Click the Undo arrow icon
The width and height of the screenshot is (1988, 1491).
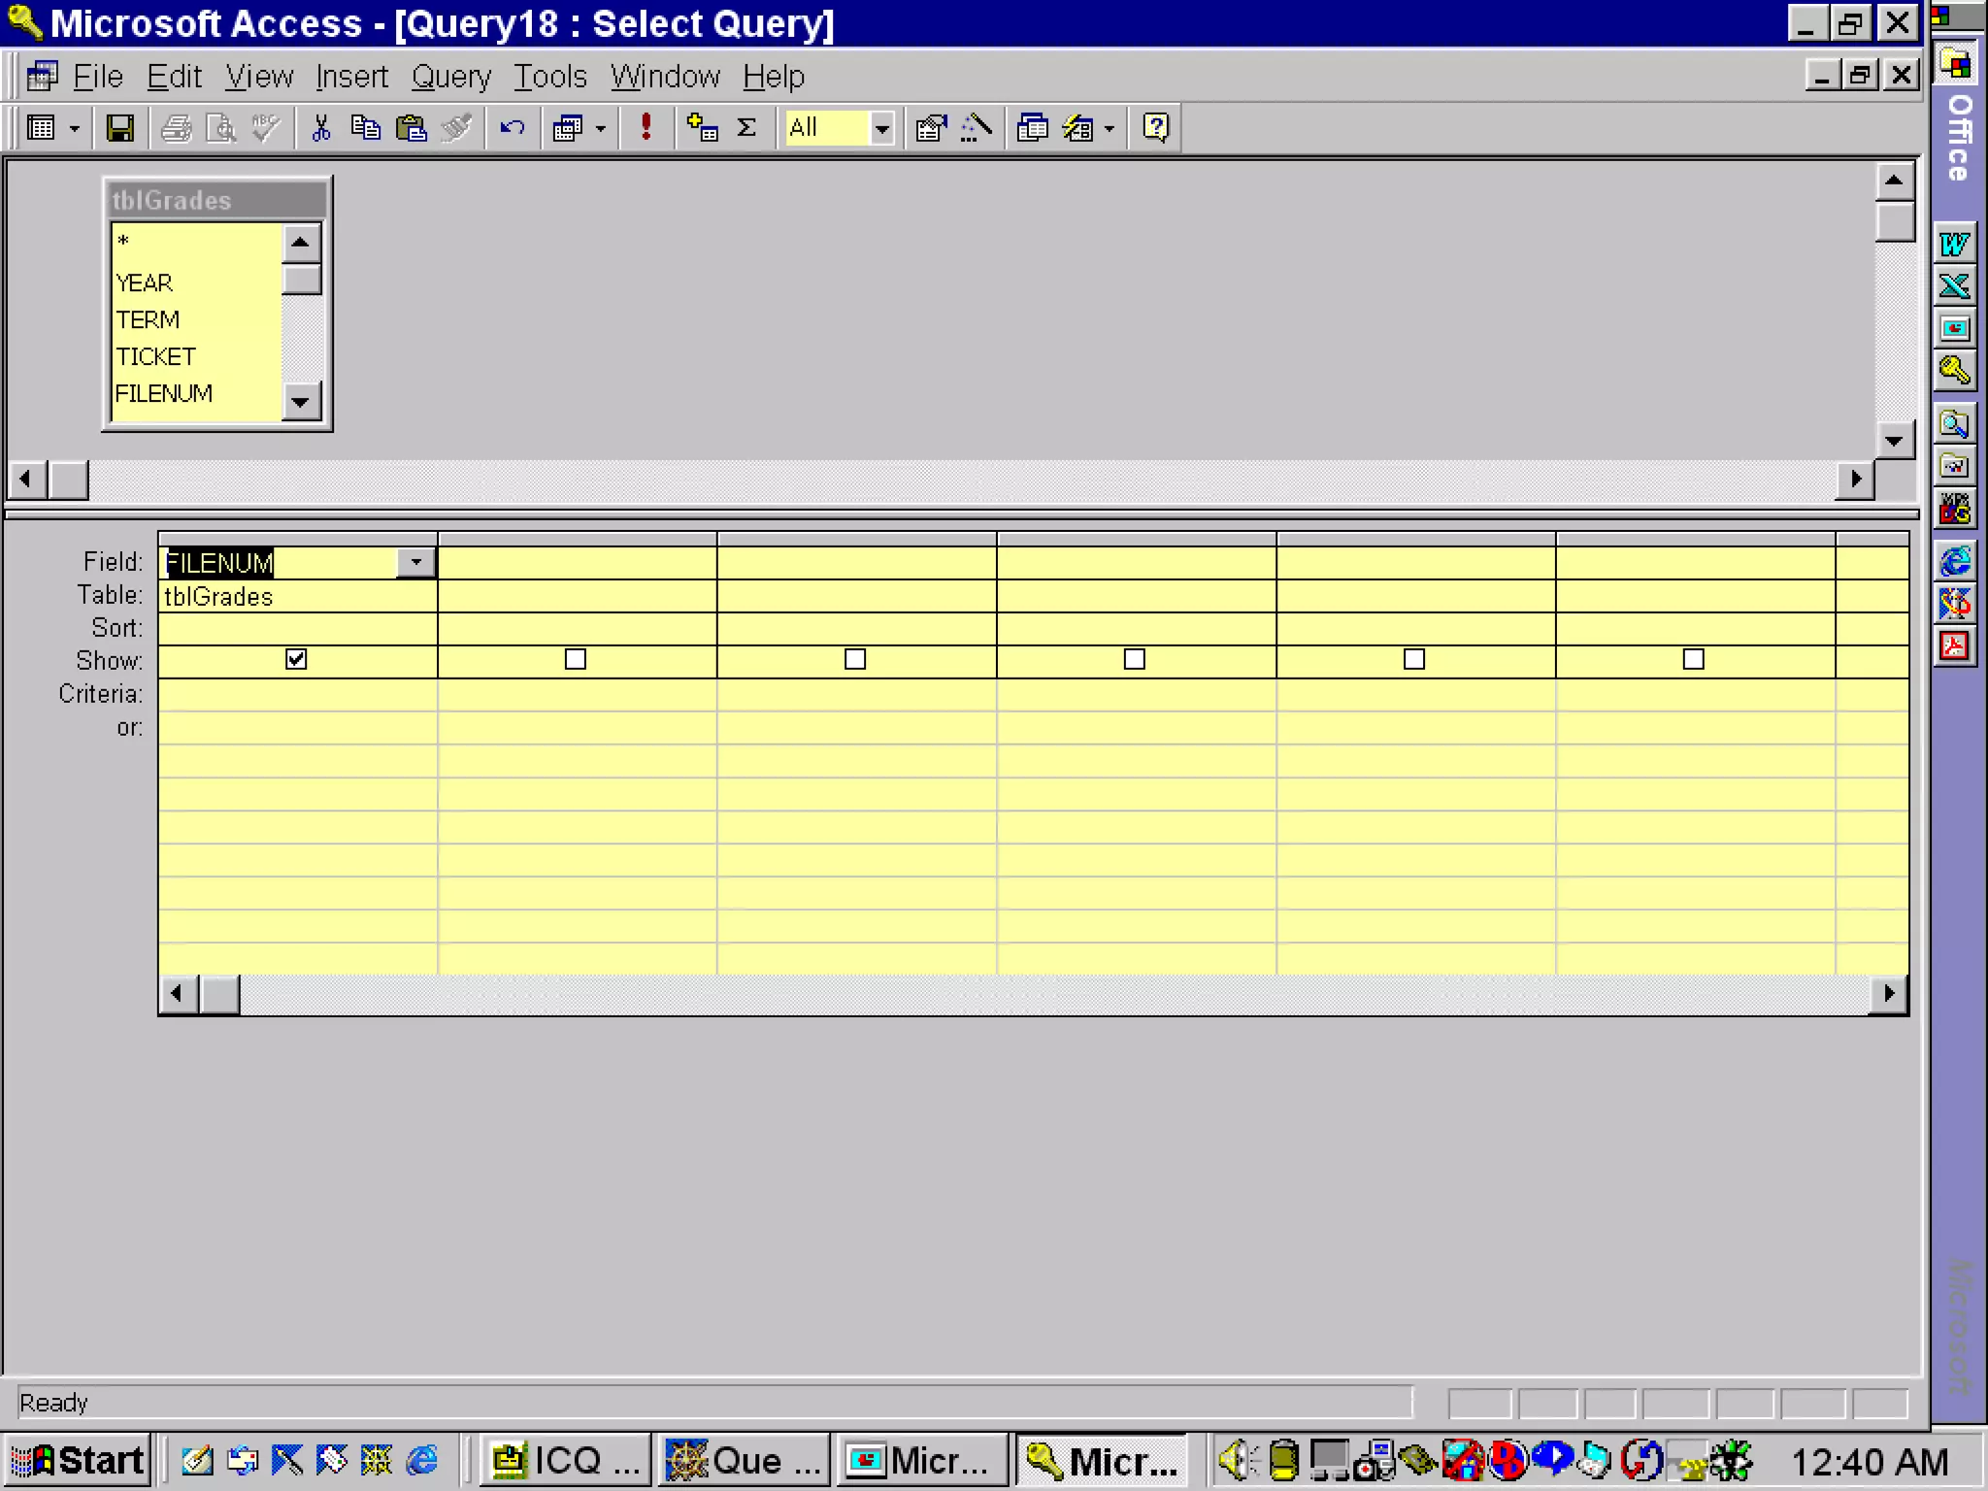tap(512, 127)
